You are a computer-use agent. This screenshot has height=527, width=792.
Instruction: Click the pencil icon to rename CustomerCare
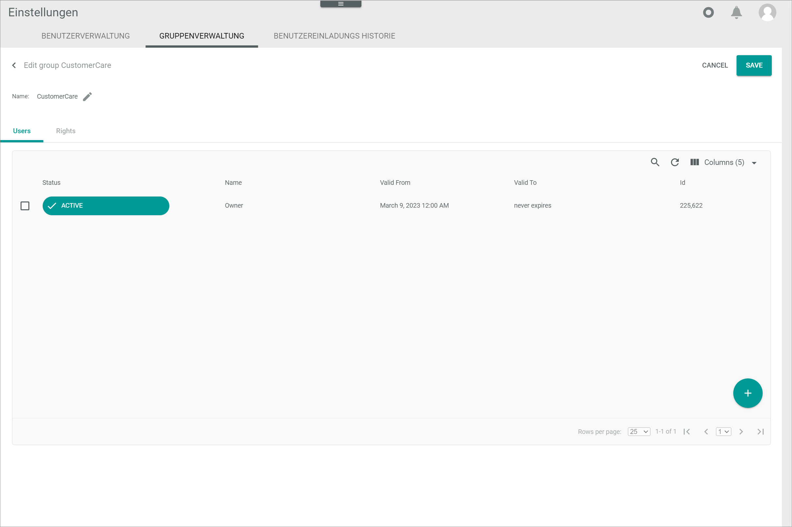[x=87, y=97]
